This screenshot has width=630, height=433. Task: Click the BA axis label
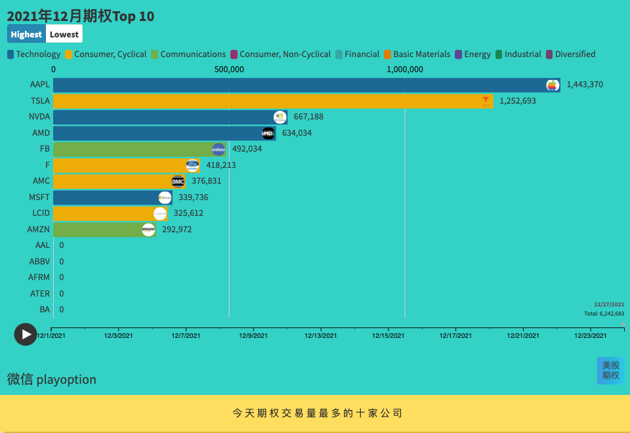45,310
